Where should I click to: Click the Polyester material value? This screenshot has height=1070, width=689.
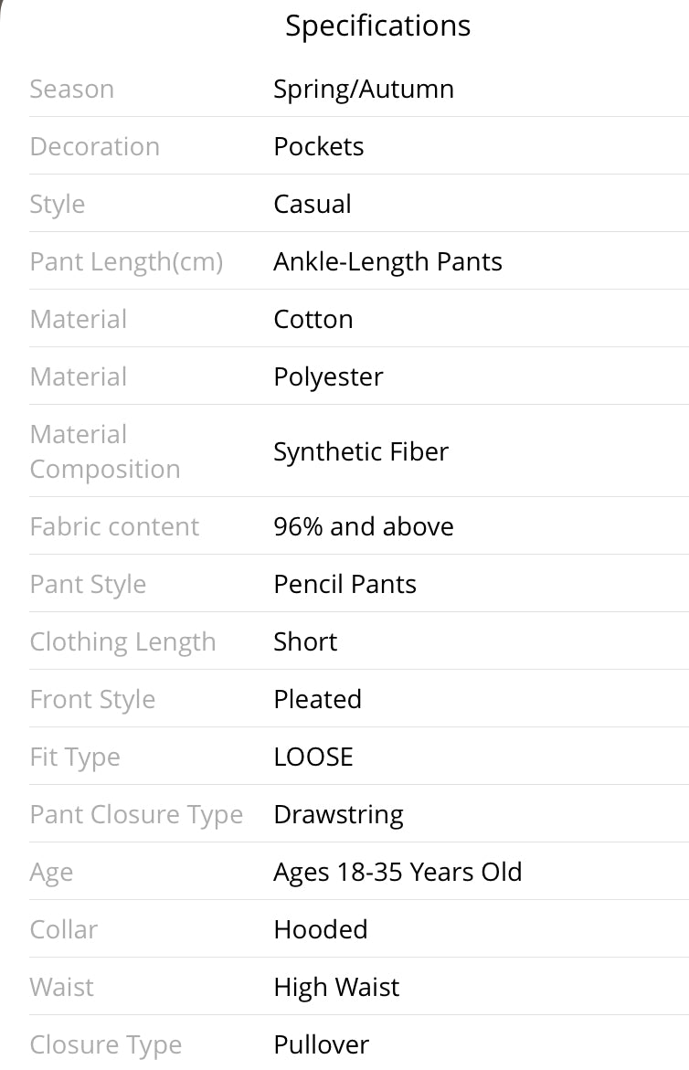click(328, 377)
